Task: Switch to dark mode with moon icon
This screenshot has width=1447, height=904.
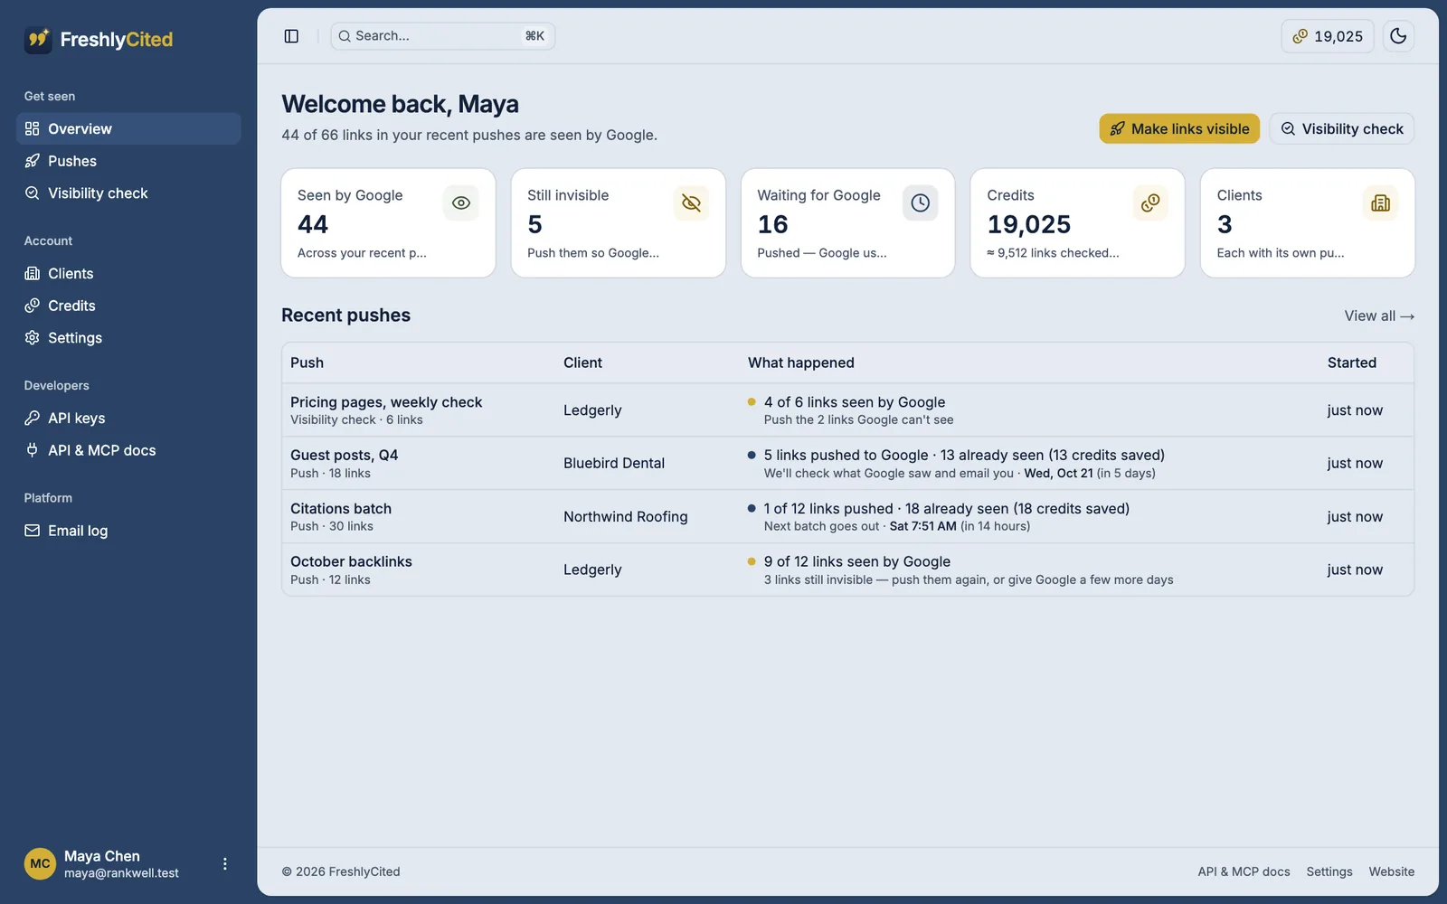Action: (x=1398, y=36)
